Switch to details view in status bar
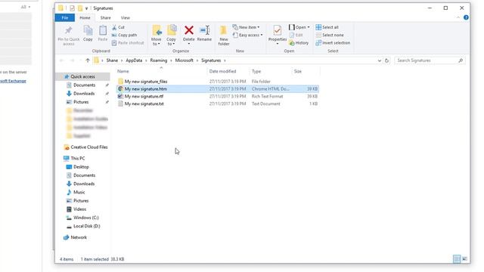 click(x=457, y=258)
